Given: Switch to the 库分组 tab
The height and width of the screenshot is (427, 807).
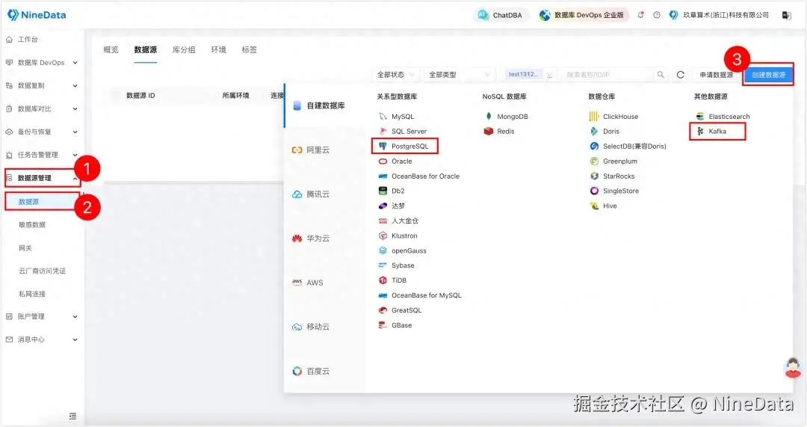Looking at the screenshot, I should click(184, 49).
